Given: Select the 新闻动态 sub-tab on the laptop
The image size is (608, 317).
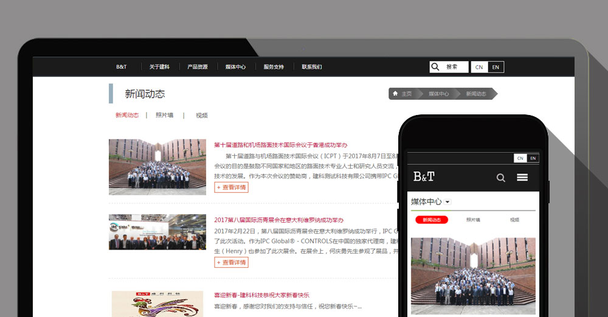Looking at the screenshot, I should point(127,115).
